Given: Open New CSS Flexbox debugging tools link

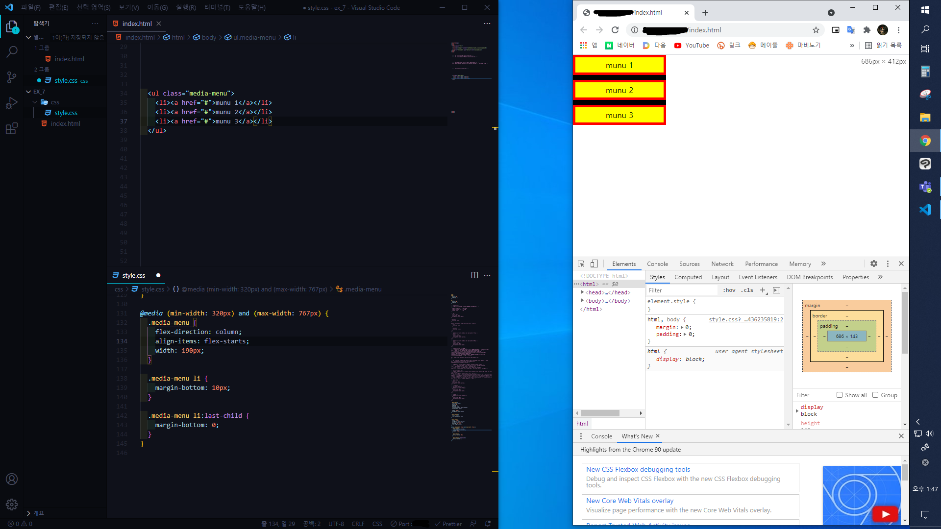Looking at the screenshot, I should [638, 469].
